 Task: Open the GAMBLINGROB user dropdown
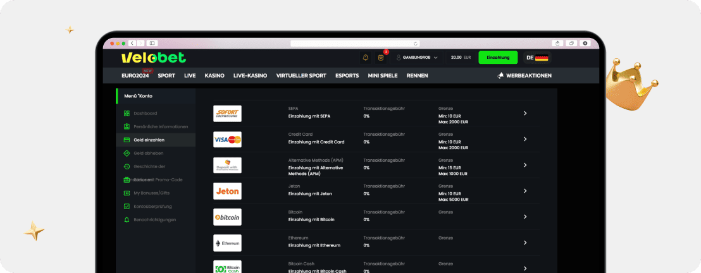coord(416,58)
